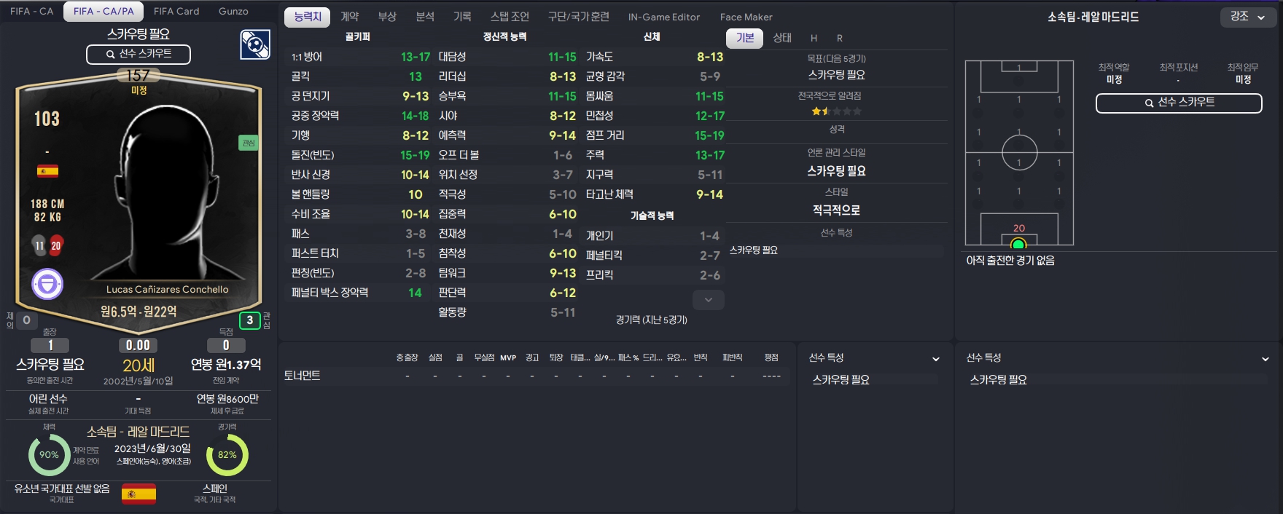The height and width of the screenshot is (514, 1283).
Task: Click the 토너먼트 stats row
Action: (535, 376)
